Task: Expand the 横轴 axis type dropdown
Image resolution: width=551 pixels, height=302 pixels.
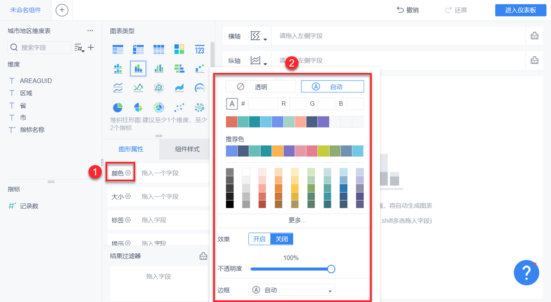Action: click(259, 36)
